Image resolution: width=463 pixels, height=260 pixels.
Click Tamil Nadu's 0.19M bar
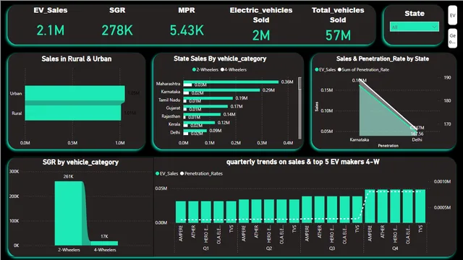pos(208,98)
